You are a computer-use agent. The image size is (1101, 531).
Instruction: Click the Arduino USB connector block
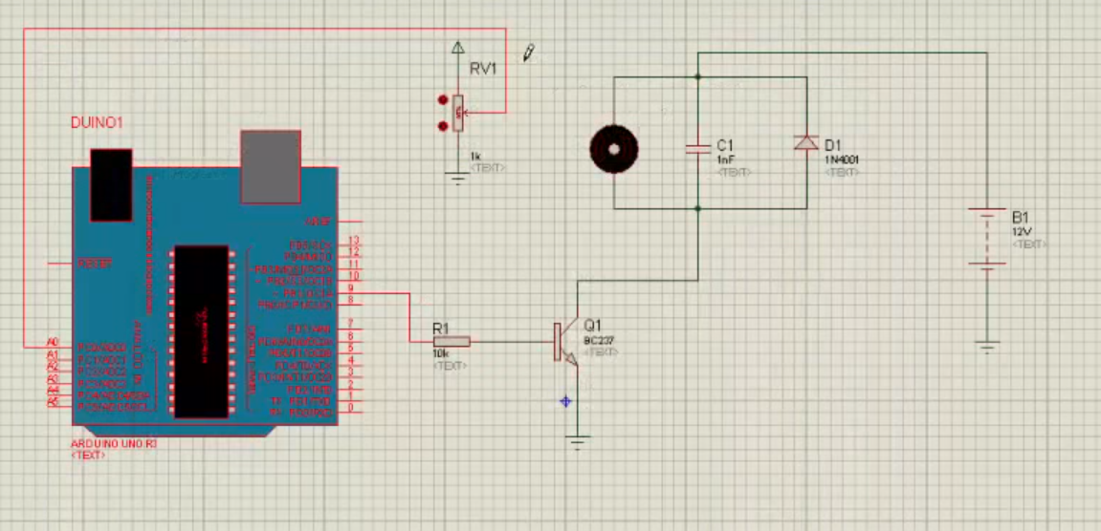271,167
